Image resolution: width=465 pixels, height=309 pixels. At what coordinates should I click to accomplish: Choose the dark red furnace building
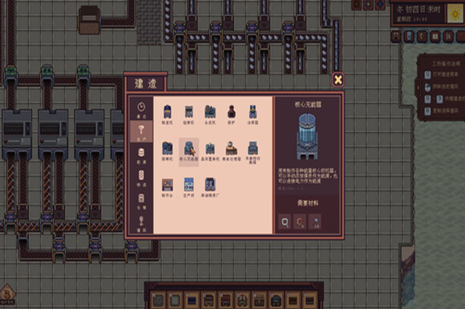(x=231, y=114)
